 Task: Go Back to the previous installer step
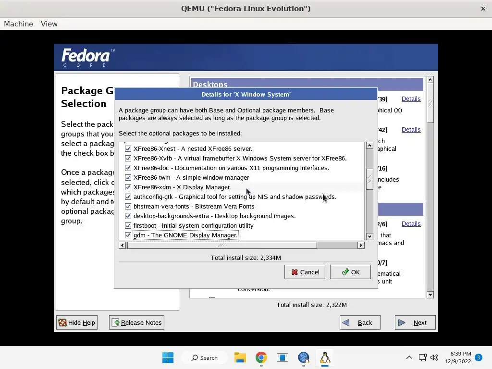coord(360,322)
